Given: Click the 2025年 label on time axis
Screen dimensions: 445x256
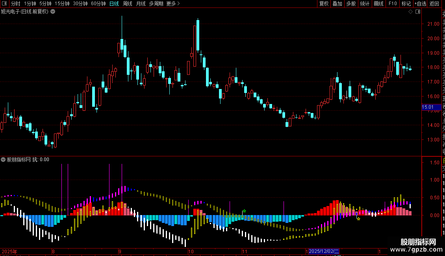Looking at the screenshot, I should pos(9,251).
